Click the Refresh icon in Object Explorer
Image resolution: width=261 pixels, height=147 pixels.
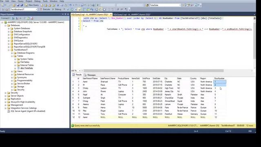click(x=28, y=18)
